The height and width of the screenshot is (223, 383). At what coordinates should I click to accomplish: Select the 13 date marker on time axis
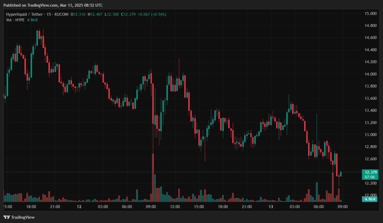point(270,206)
